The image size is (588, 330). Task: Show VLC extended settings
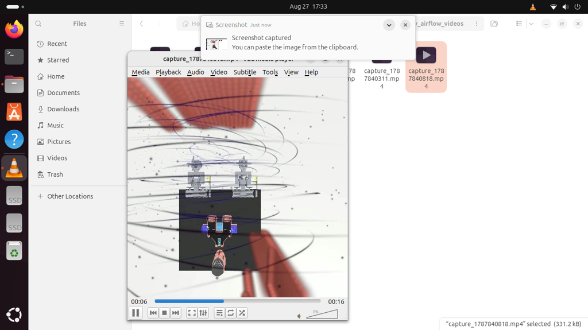pyautogui.click(x=203, y=313)
